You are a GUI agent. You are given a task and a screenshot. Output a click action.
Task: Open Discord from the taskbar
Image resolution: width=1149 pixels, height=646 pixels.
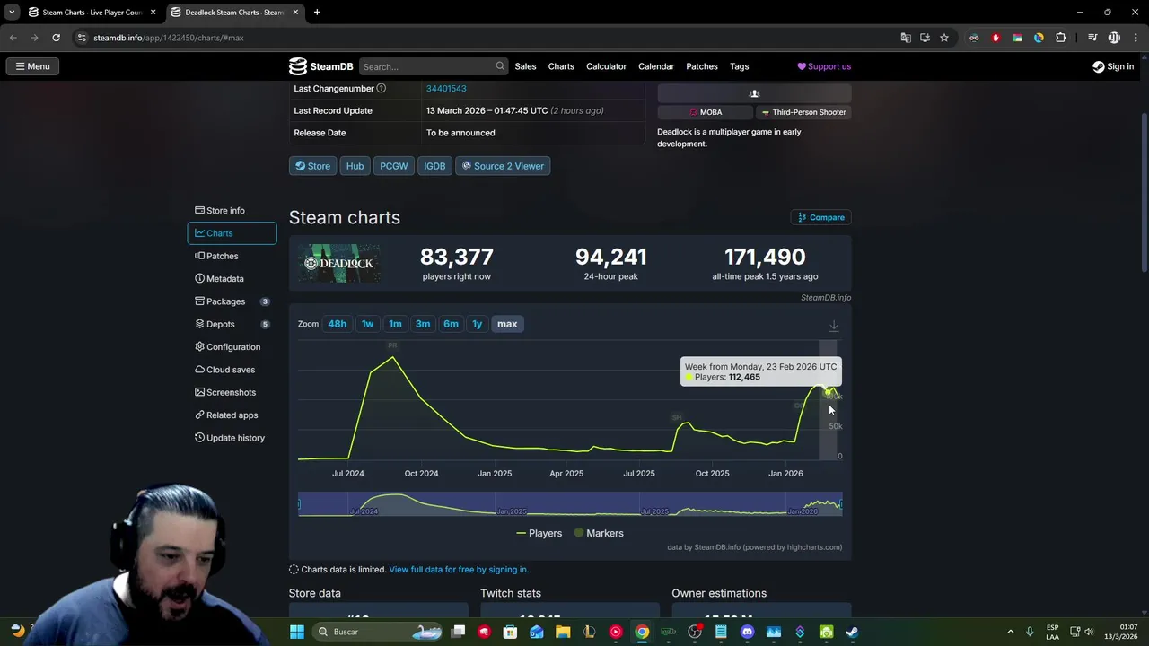[747, 632]
